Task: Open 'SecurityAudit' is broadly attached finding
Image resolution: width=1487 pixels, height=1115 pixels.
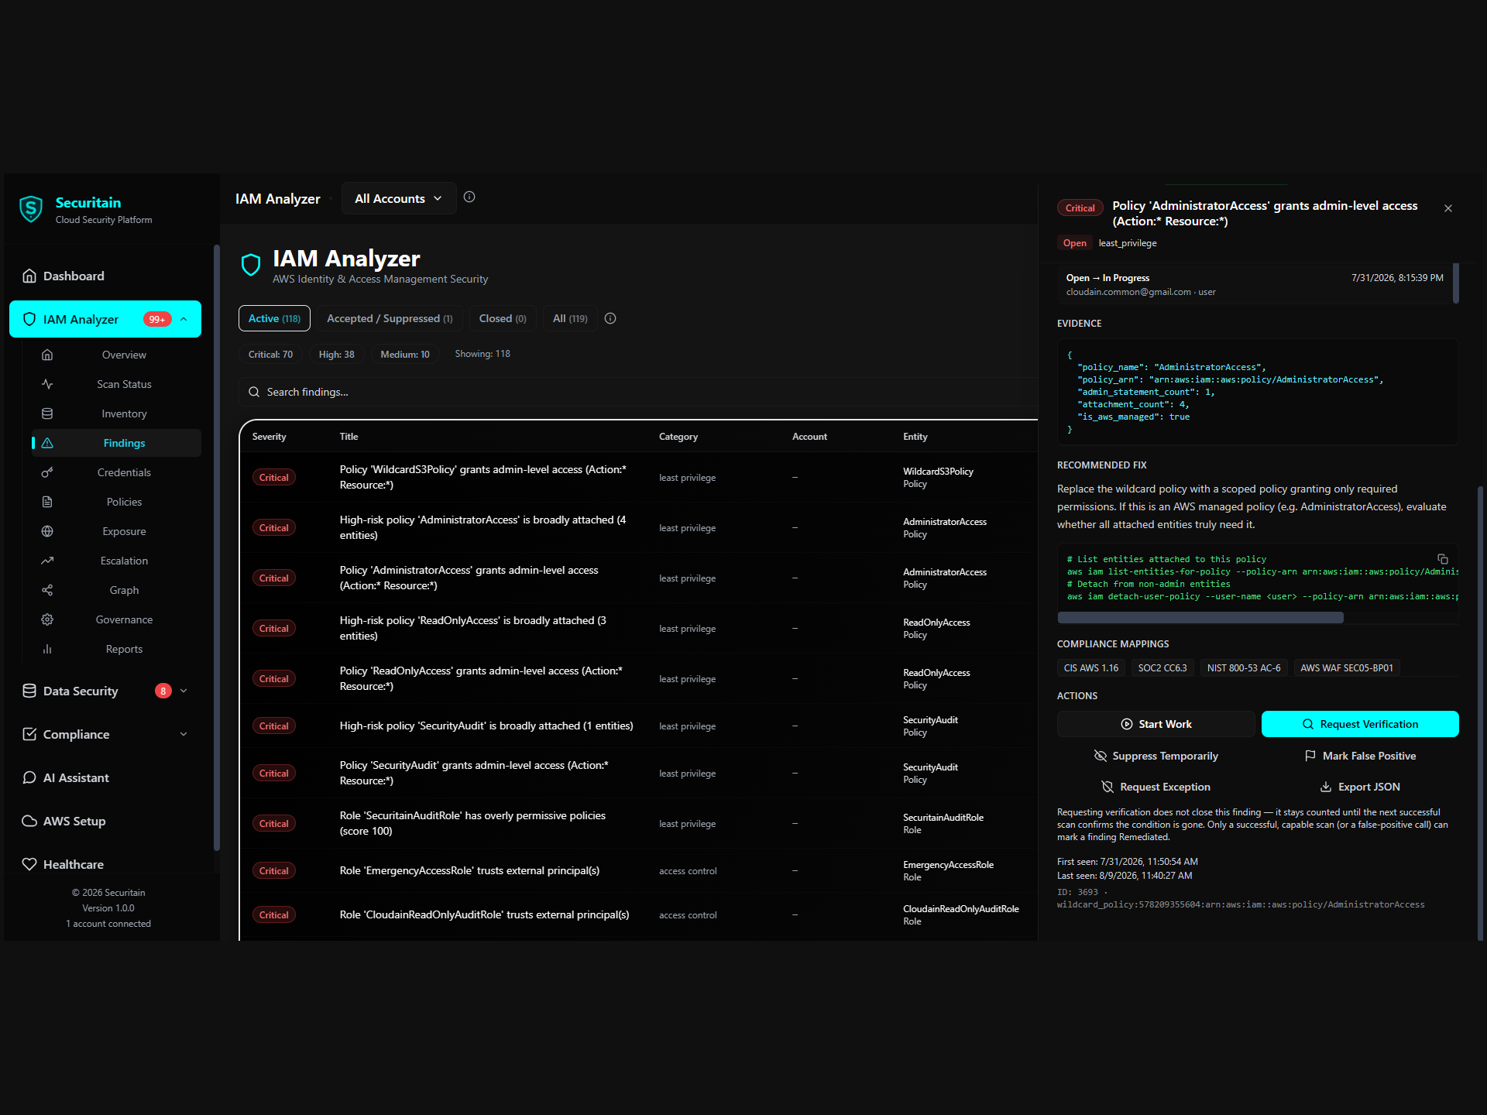Action: tap(638, 726)
